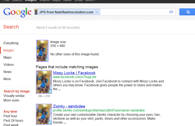Select Everything in the left sidebar

click(11, 43)
